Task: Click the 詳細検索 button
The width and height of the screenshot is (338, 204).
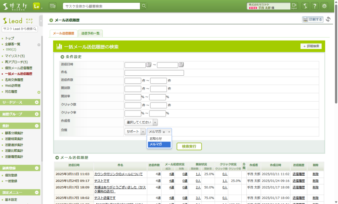Action: pyautogui.click(x=311, y=46)
